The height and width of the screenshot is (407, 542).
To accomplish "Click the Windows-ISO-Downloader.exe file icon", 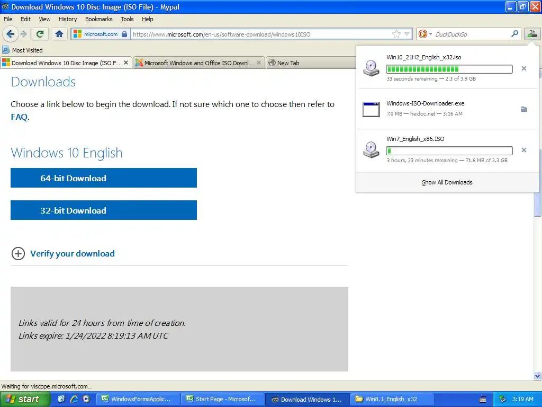I will [x=371, y=109].
